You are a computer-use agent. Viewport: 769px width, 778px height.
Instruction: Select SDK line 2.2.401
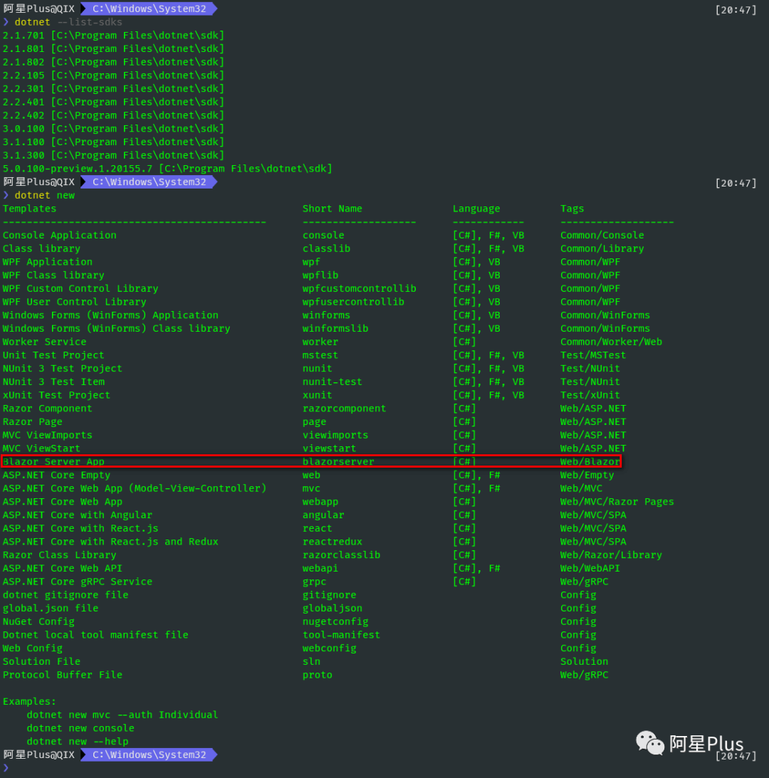pyautogui.click(x=113, y=102)
